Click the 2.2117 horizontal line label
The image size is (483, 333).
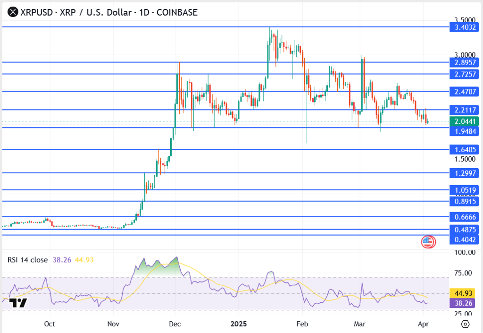(x=464, y=110)
